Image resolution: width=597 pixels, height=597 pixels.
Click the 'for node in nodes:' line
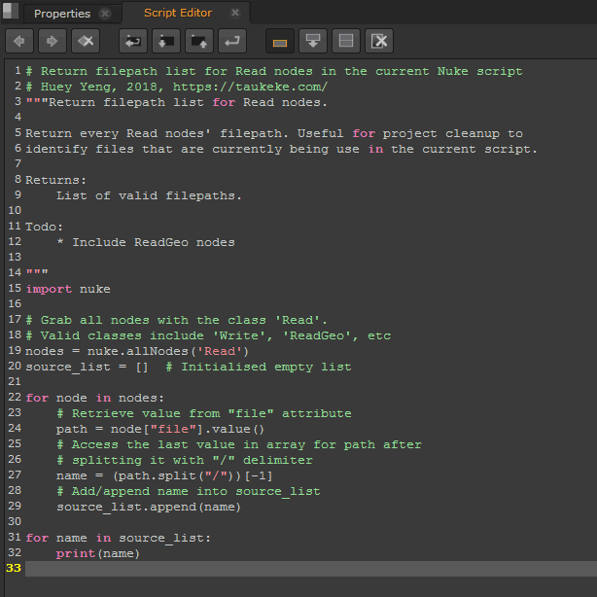click(x=95, y=398)
